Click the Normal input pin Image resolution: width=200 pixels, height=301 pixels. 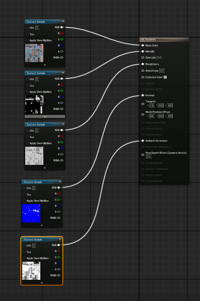(x=143, y=95)
